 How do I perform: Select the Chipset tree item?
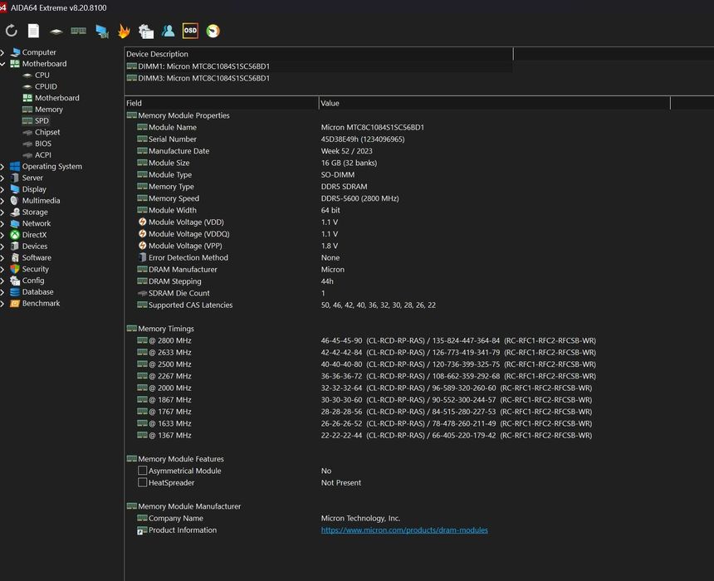[46, 132]
